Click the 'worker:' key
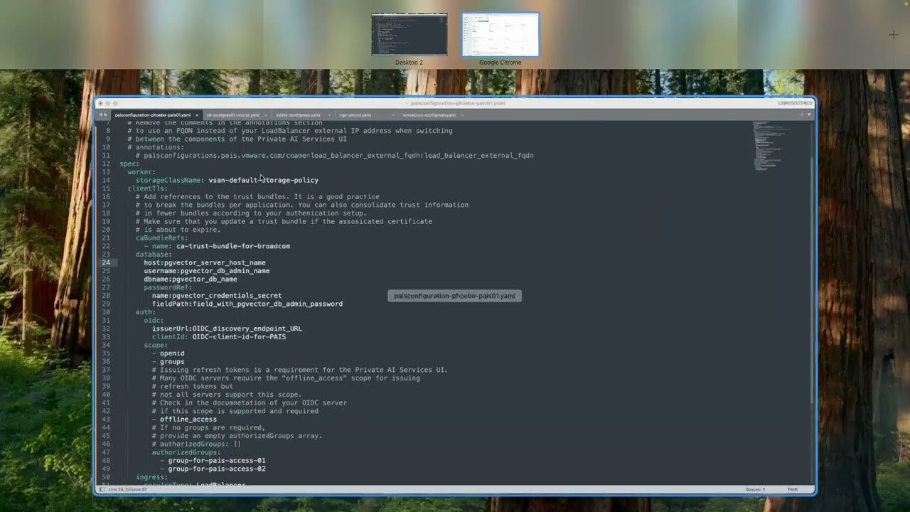The width and height of the screenshot is (910, 512). coord(141,172)
